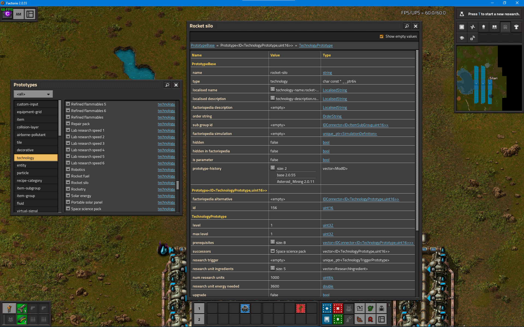Select recipe-category in category list
This screenshot has height=327, width=524.
coord(36,180)
